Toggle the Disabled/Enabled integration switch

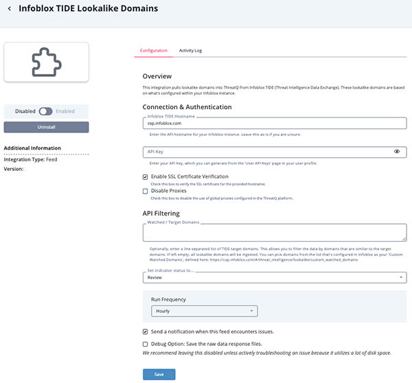coord(45,111)
